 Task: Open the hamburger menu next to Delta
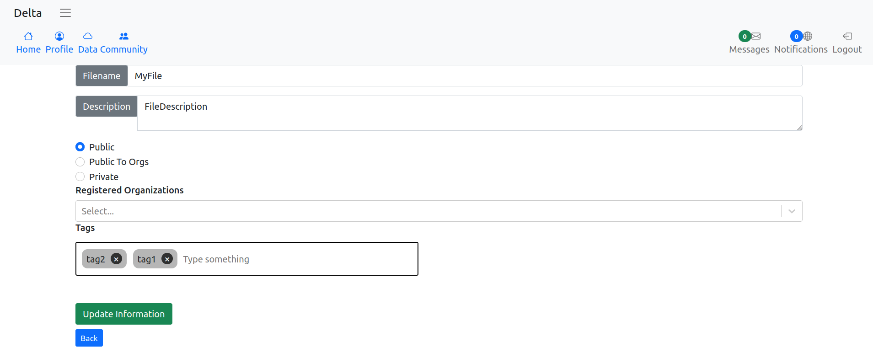pyautogui.click(x=65, y=13)
